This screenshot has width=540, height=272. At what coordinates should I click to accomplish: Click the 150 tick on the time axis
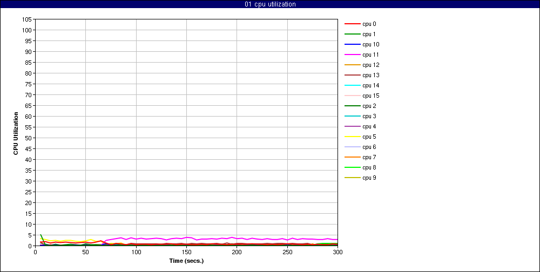186,252
